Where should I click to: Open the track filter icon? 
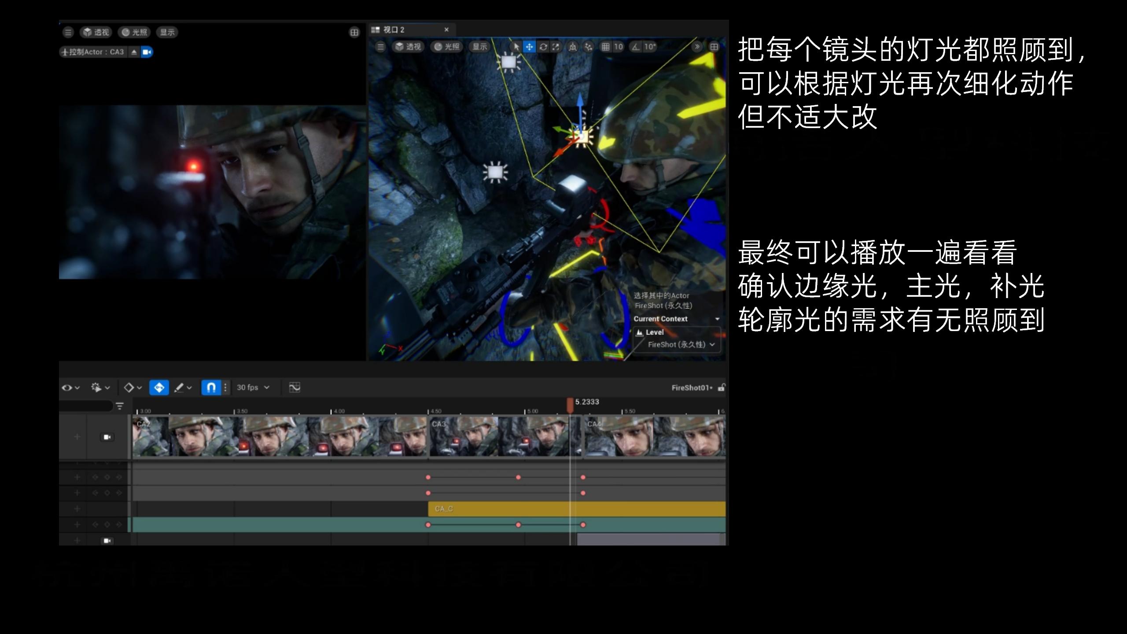tap(120, 406)
